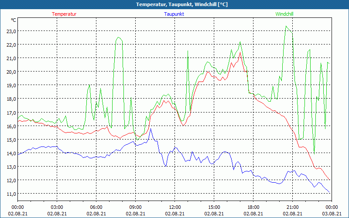
Task: Click the 06:00 time axis label
Action: click(96, 207)
